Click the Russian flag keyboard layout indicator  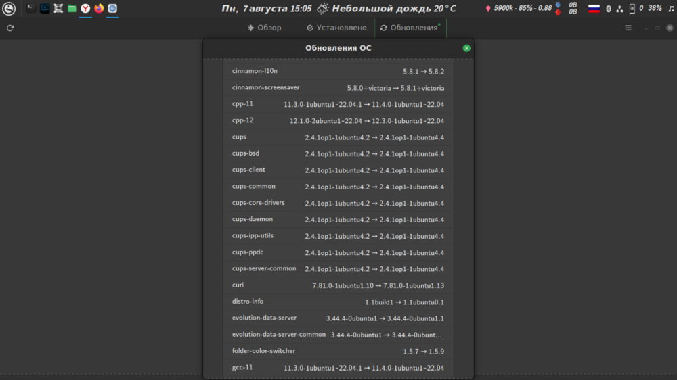(594, 9)
